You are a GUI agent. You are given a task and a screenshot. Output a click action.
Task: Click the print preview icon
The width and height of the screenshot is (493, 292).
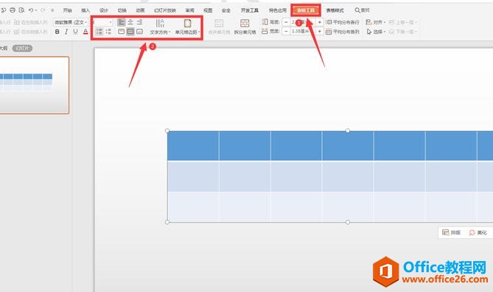21,10
